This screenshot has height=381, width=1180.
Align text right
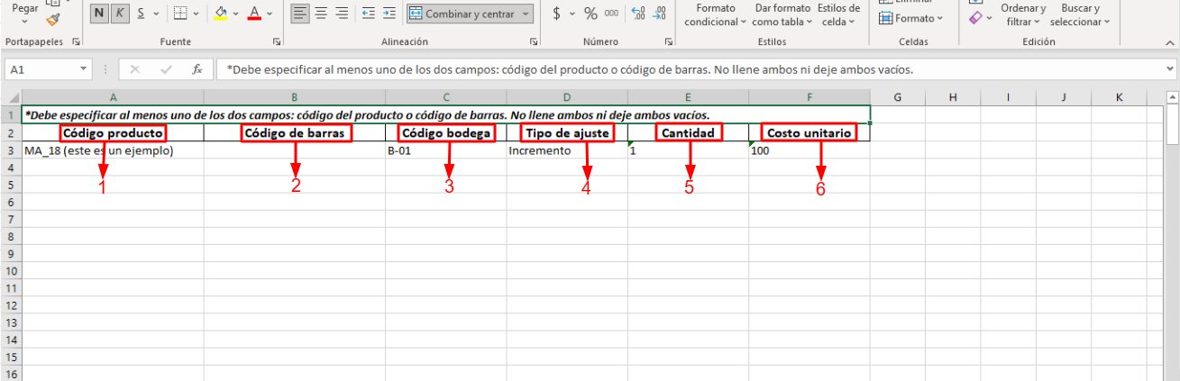[x=342, y=14]
